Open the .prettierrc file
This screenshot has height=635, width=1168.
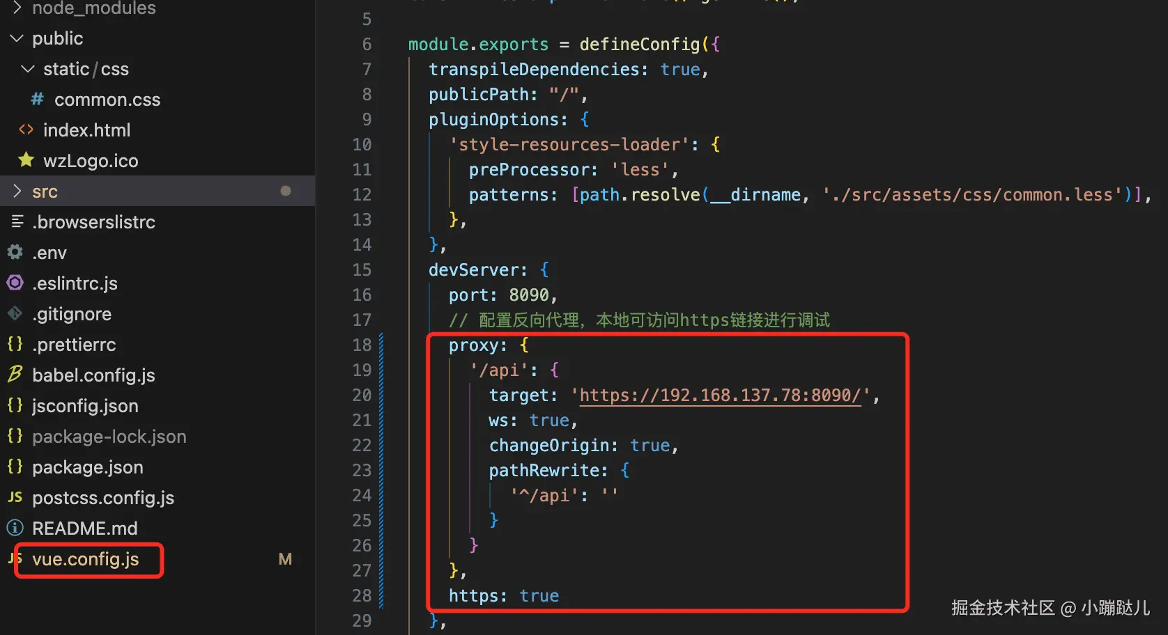pyautogui.click(x=74, y=345)
